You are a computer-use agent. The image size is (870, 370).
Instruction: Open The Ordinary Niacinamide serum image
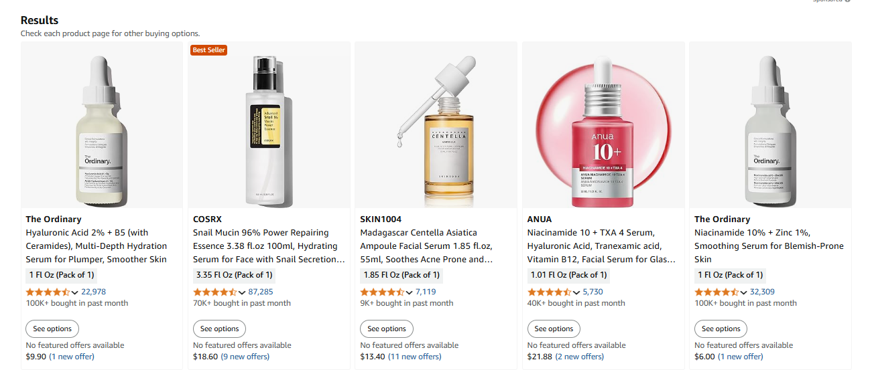tap(770, 125)
